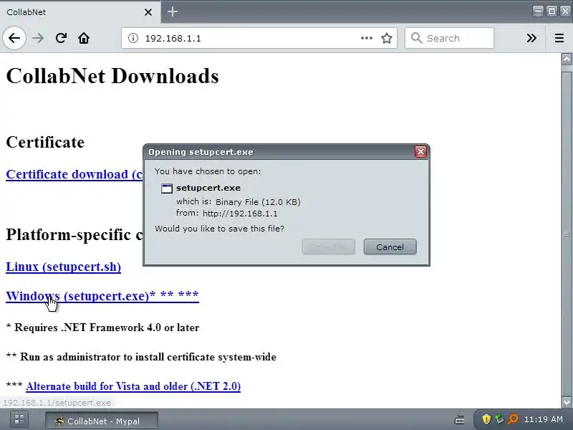Click 'Requires .NET Framework 4.0 or later' note
Screen dimensions: 573x430
[x=107, y=328]
